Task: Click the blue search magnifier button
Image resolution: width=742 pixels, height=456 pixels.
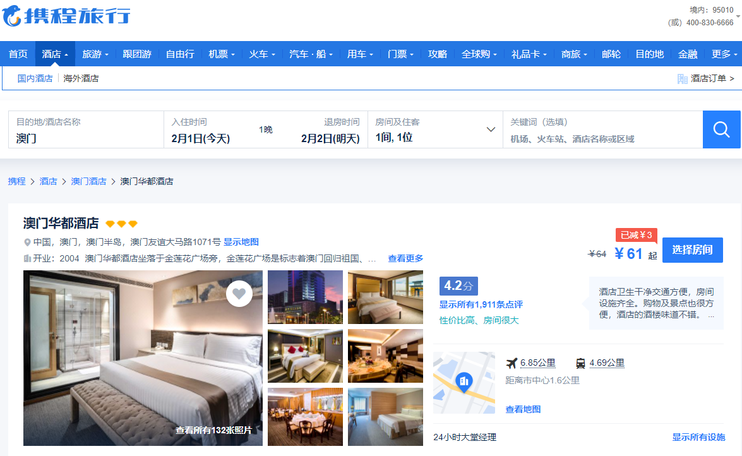Action: [x=721, y=129]
